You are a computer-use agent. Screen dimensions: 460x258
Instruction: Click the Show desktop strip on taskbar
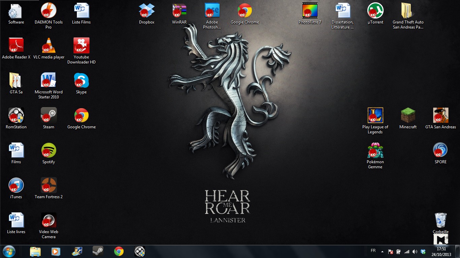pos(458,252)
